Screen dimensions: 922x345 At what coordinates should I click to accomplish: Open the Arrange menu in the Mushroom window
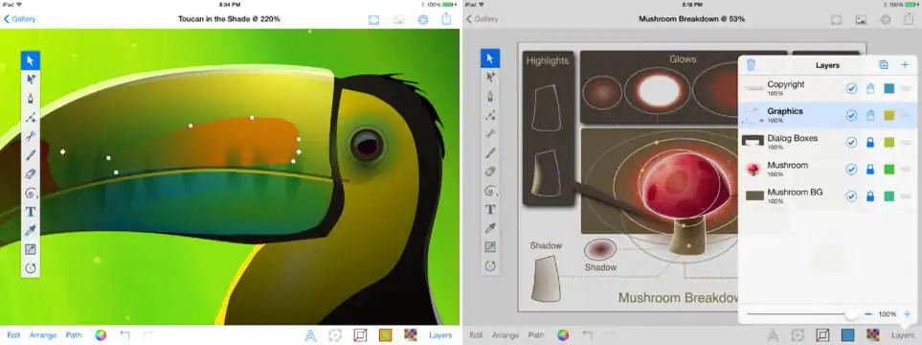(x=506, y=335)
